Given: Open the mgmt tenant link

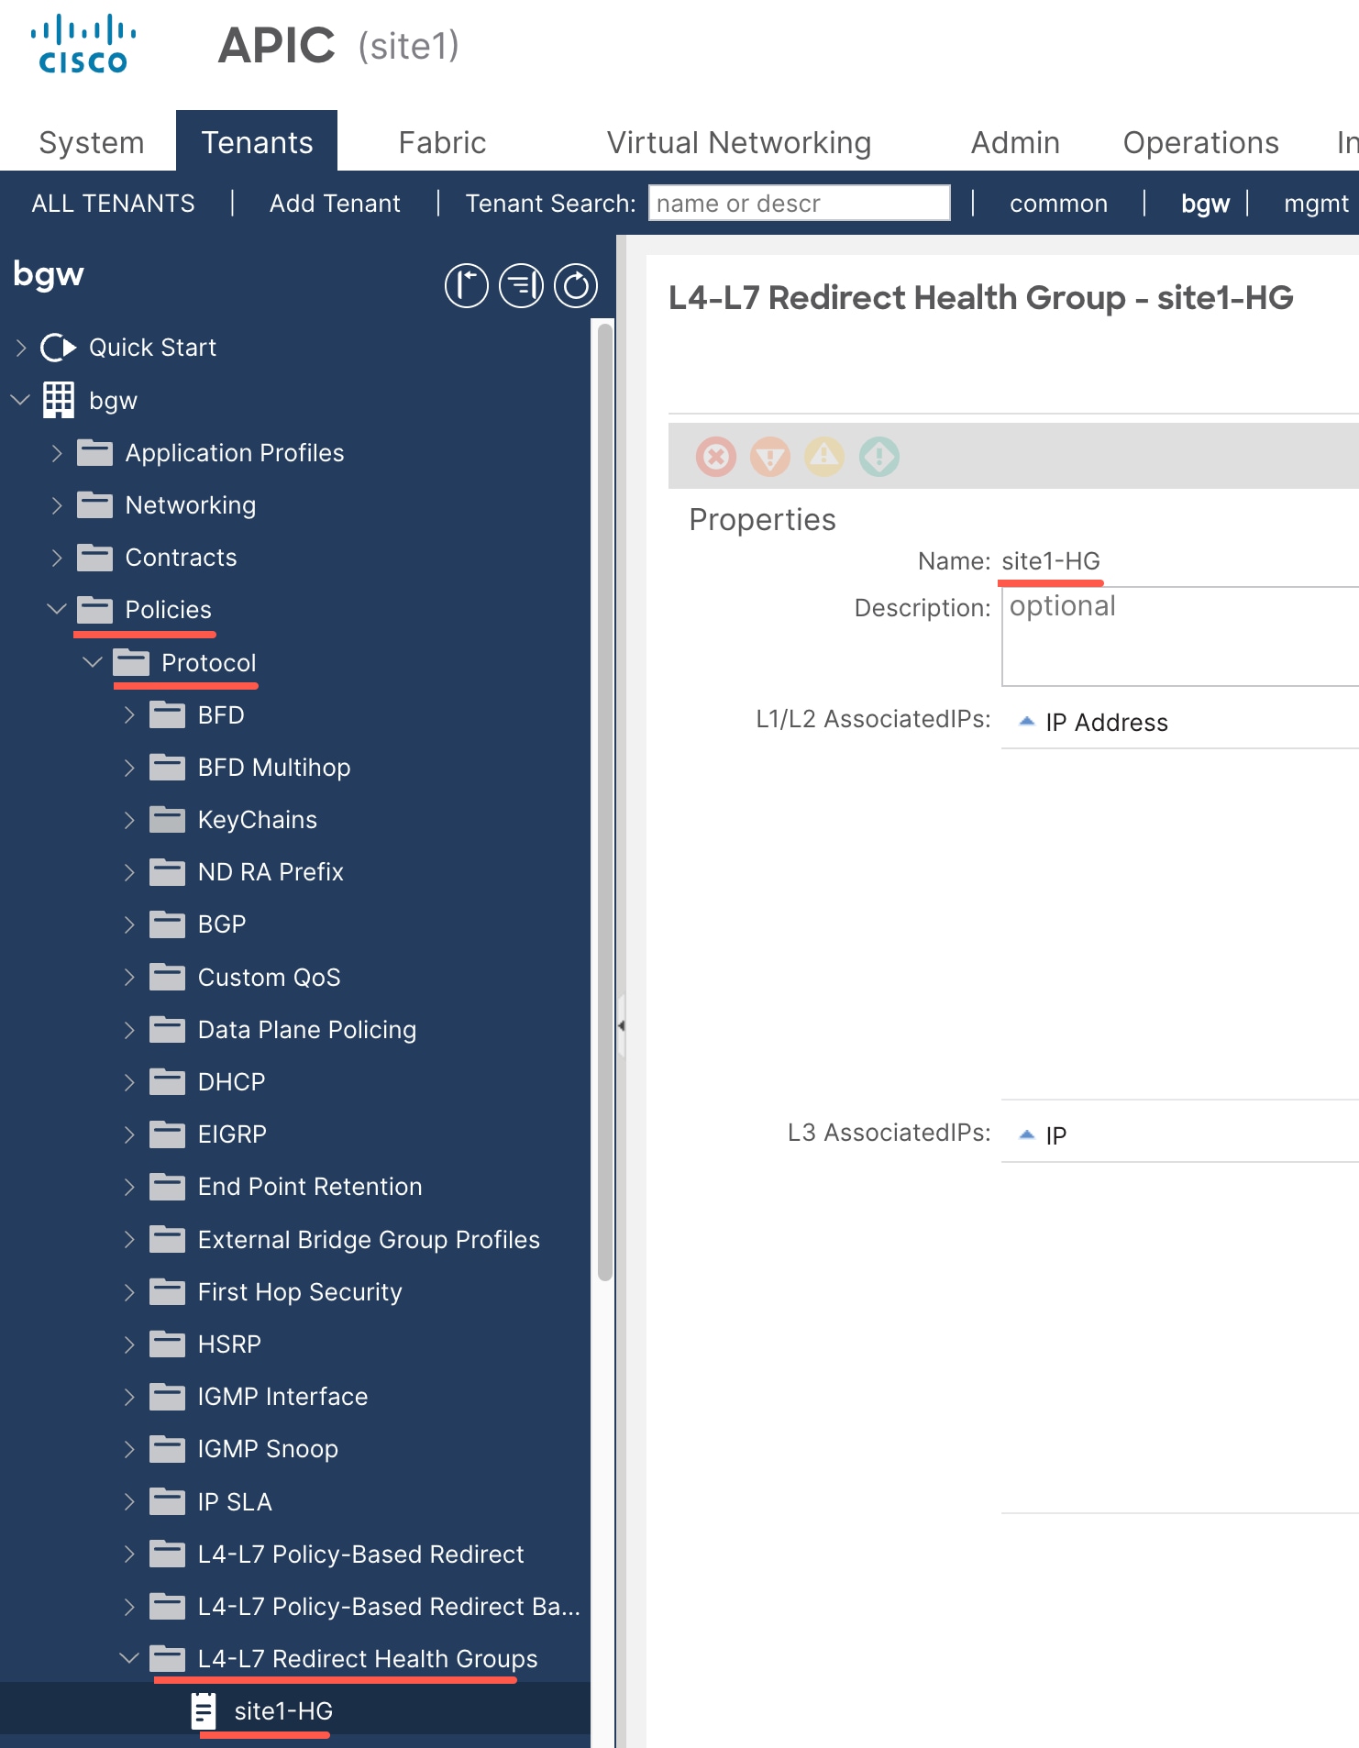Looking at the screenshot, I should click(x=1316, y=203).
